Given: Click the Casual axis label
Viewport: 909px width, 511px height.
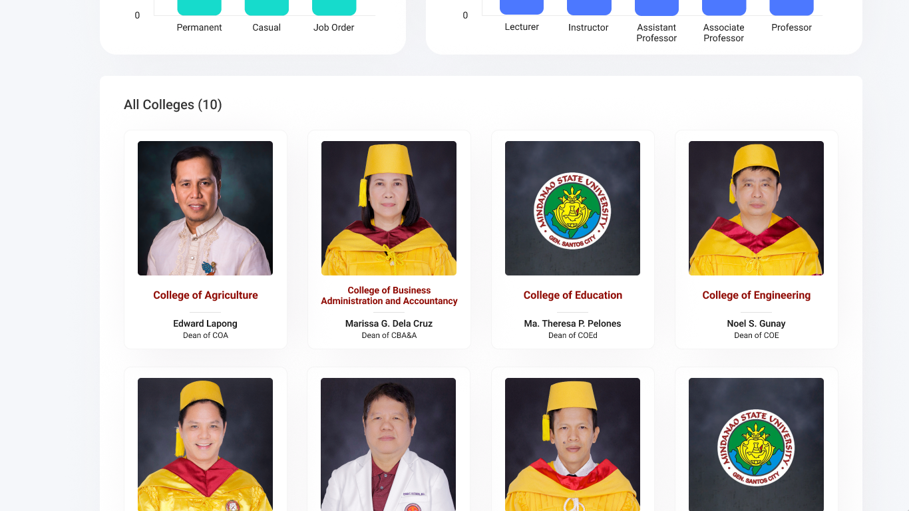Looking at the screenshot, I should coord(267,27).
